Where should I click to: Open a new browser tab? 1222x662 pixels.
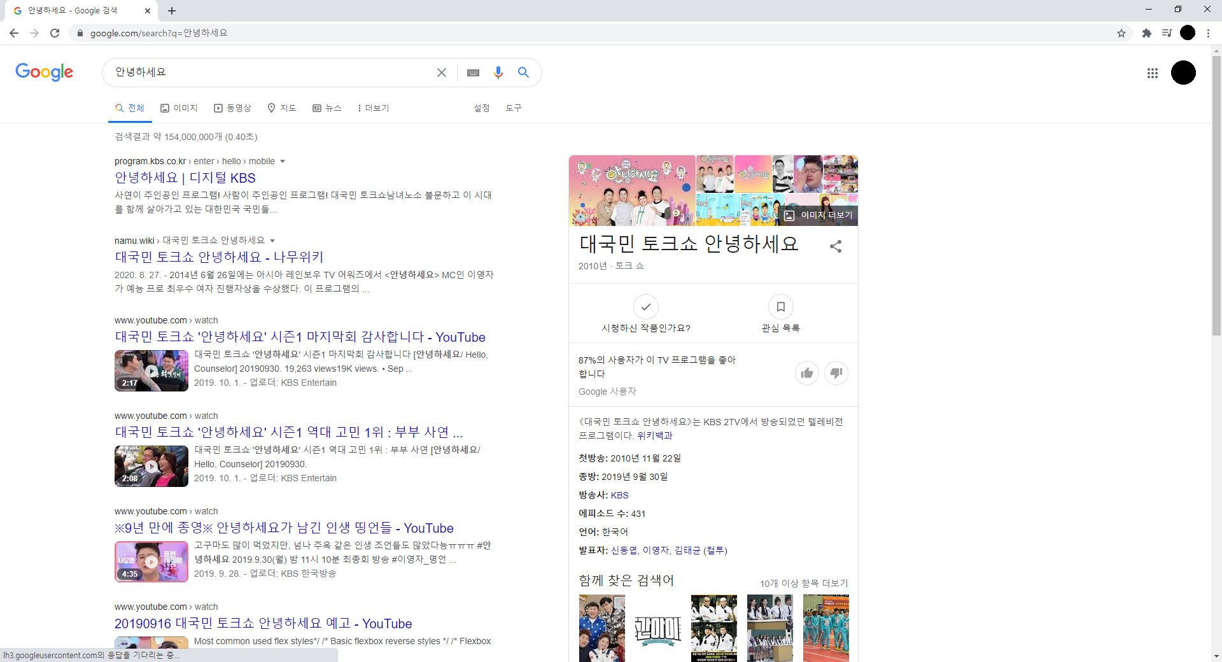click(172, 11)
